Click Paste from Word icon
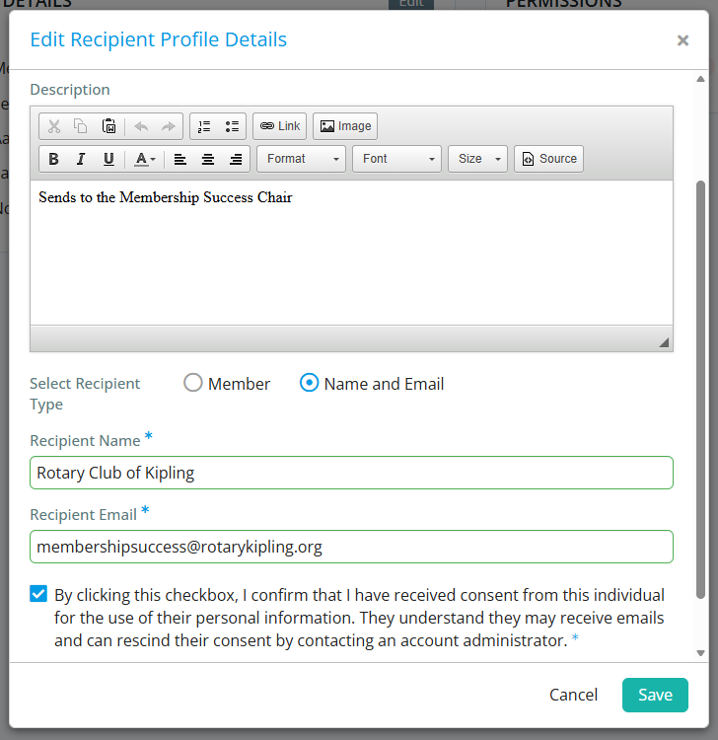718x740 pixels. pyautogui.click(x=108, y=126)
